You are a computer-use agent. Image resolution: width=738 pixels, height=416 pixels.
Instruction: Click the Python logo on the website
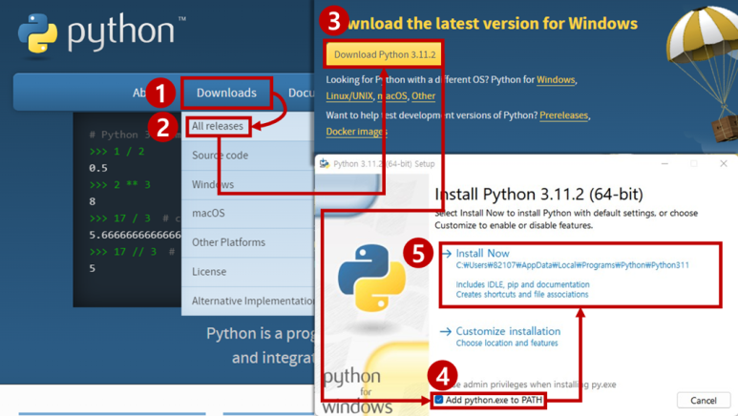tap(101, 32)
